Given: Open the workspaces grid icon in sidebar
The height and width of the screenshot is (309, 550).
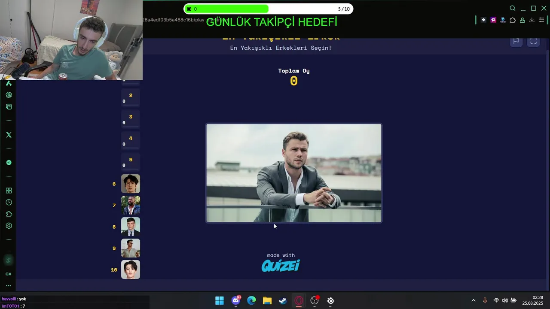Looking at the screenshot, I should click(x=9, y=191).
